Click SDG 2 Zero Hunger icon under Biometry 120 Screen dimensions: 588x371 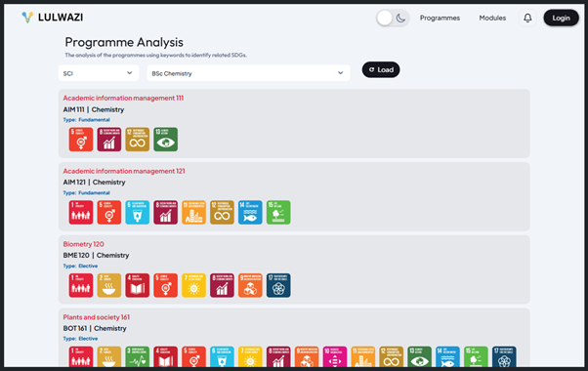pos(109,285)
